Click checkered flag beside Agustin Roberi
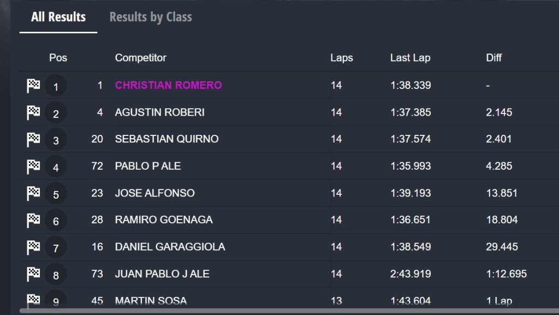Image resolution: width=559 pixels, height=315 pixels. click(33, 112)
